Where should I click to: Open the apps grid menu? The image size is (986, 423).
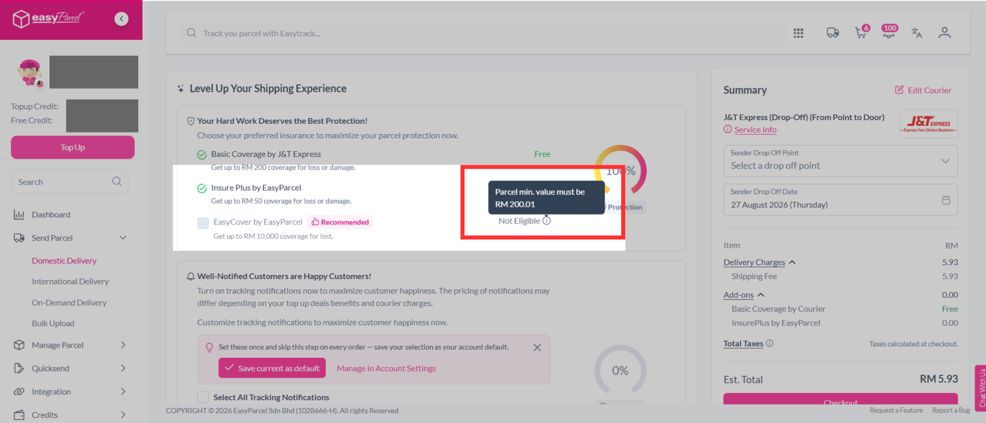[x=798, y=33]
